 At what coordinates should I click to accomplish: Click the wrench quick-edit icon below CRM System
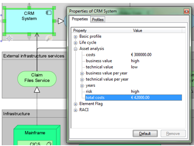pos(49,38)
